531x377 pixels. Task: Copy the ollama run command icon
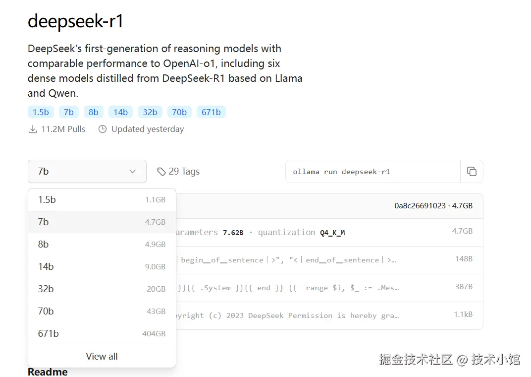(x=472, y=172)
